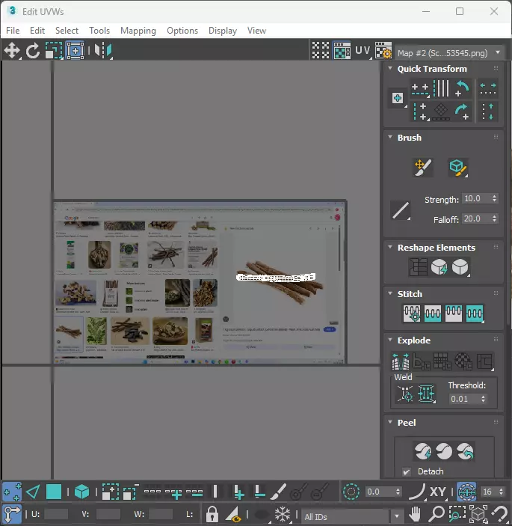Click the Rotate -90 counterclockwise arrow icon

click(463, 88)
